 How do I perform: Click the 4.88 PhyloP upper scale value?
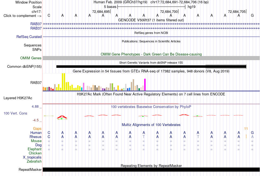[x=35, y=107]
